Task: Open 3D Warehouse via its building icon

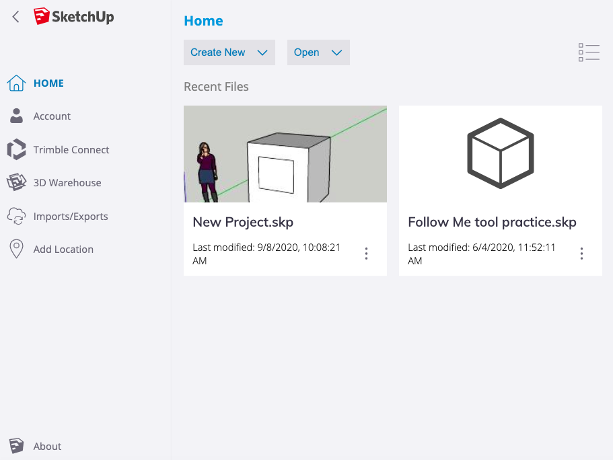Action: pos(17,182)
